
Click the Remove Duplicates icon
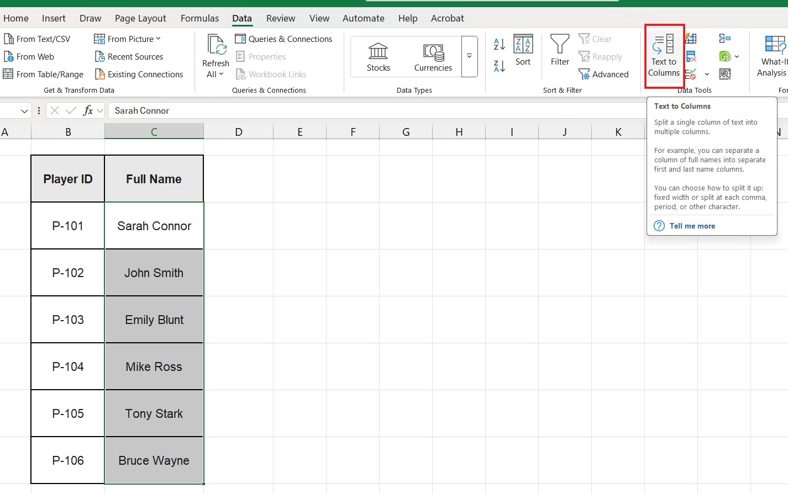click(x=691, y=56)
